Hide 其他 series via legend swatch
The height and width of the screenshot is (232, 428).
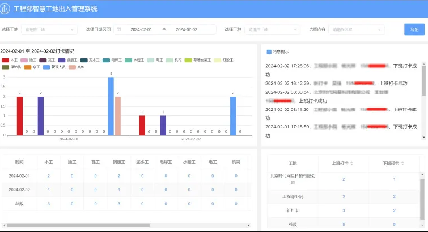pos(73,67)
